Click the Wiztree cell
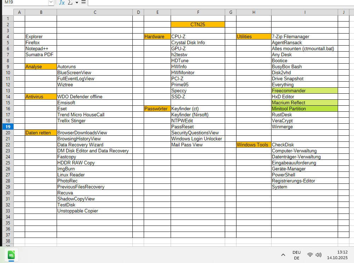The height and width of the screenshot is (263, 354). click(95, 84)
